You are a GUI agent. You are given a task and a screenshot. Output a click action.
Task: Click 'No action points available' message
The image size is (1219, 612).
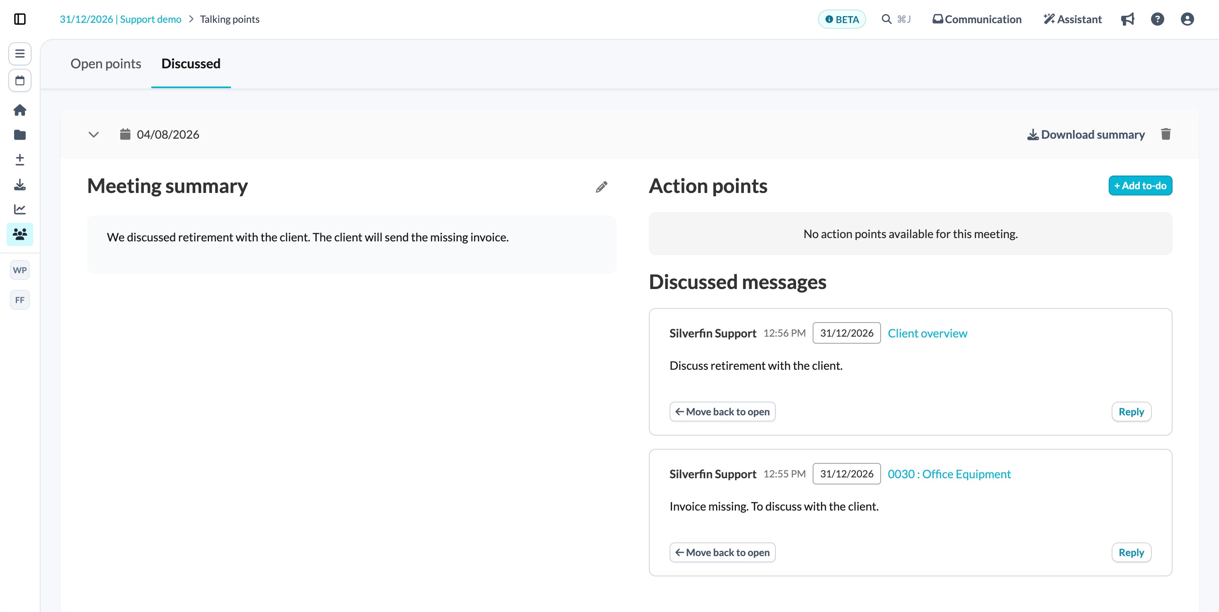[x=911, y=234]
